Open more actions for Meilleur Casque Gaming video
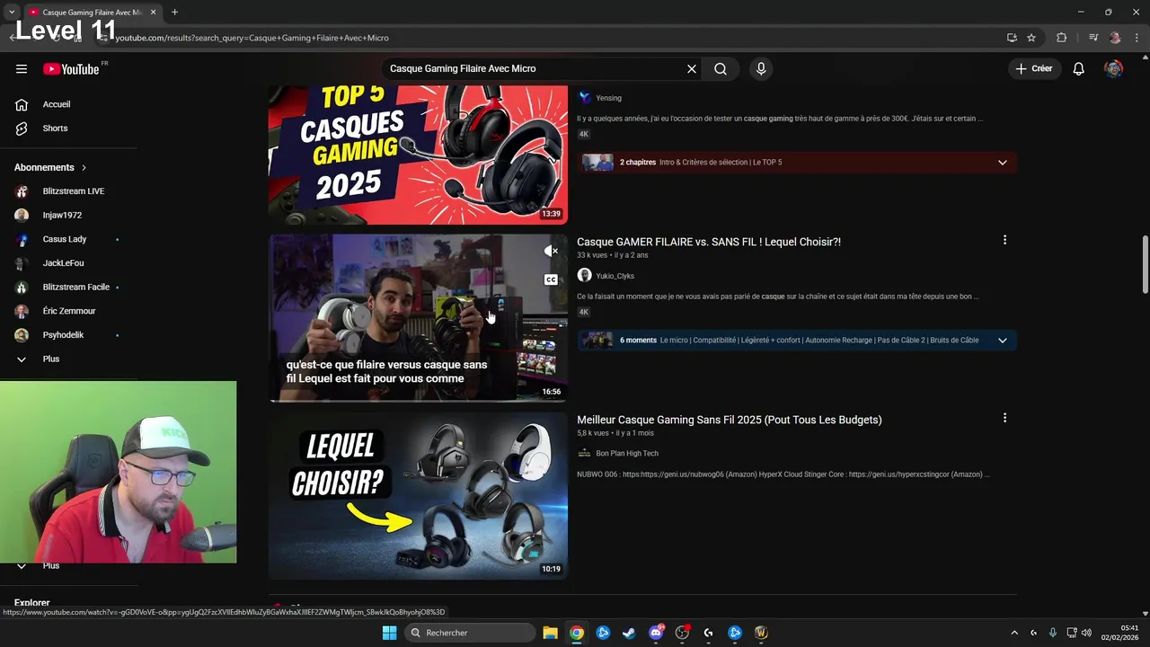The width and height of the screenshot is (1150, 647). (1004, 418)
